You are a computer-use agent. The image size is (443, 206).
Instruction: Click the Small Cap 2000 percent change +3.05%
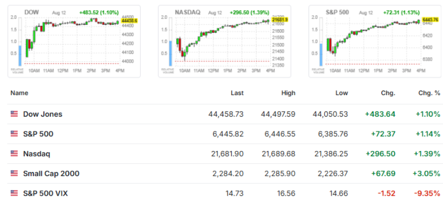pos(427,174)
